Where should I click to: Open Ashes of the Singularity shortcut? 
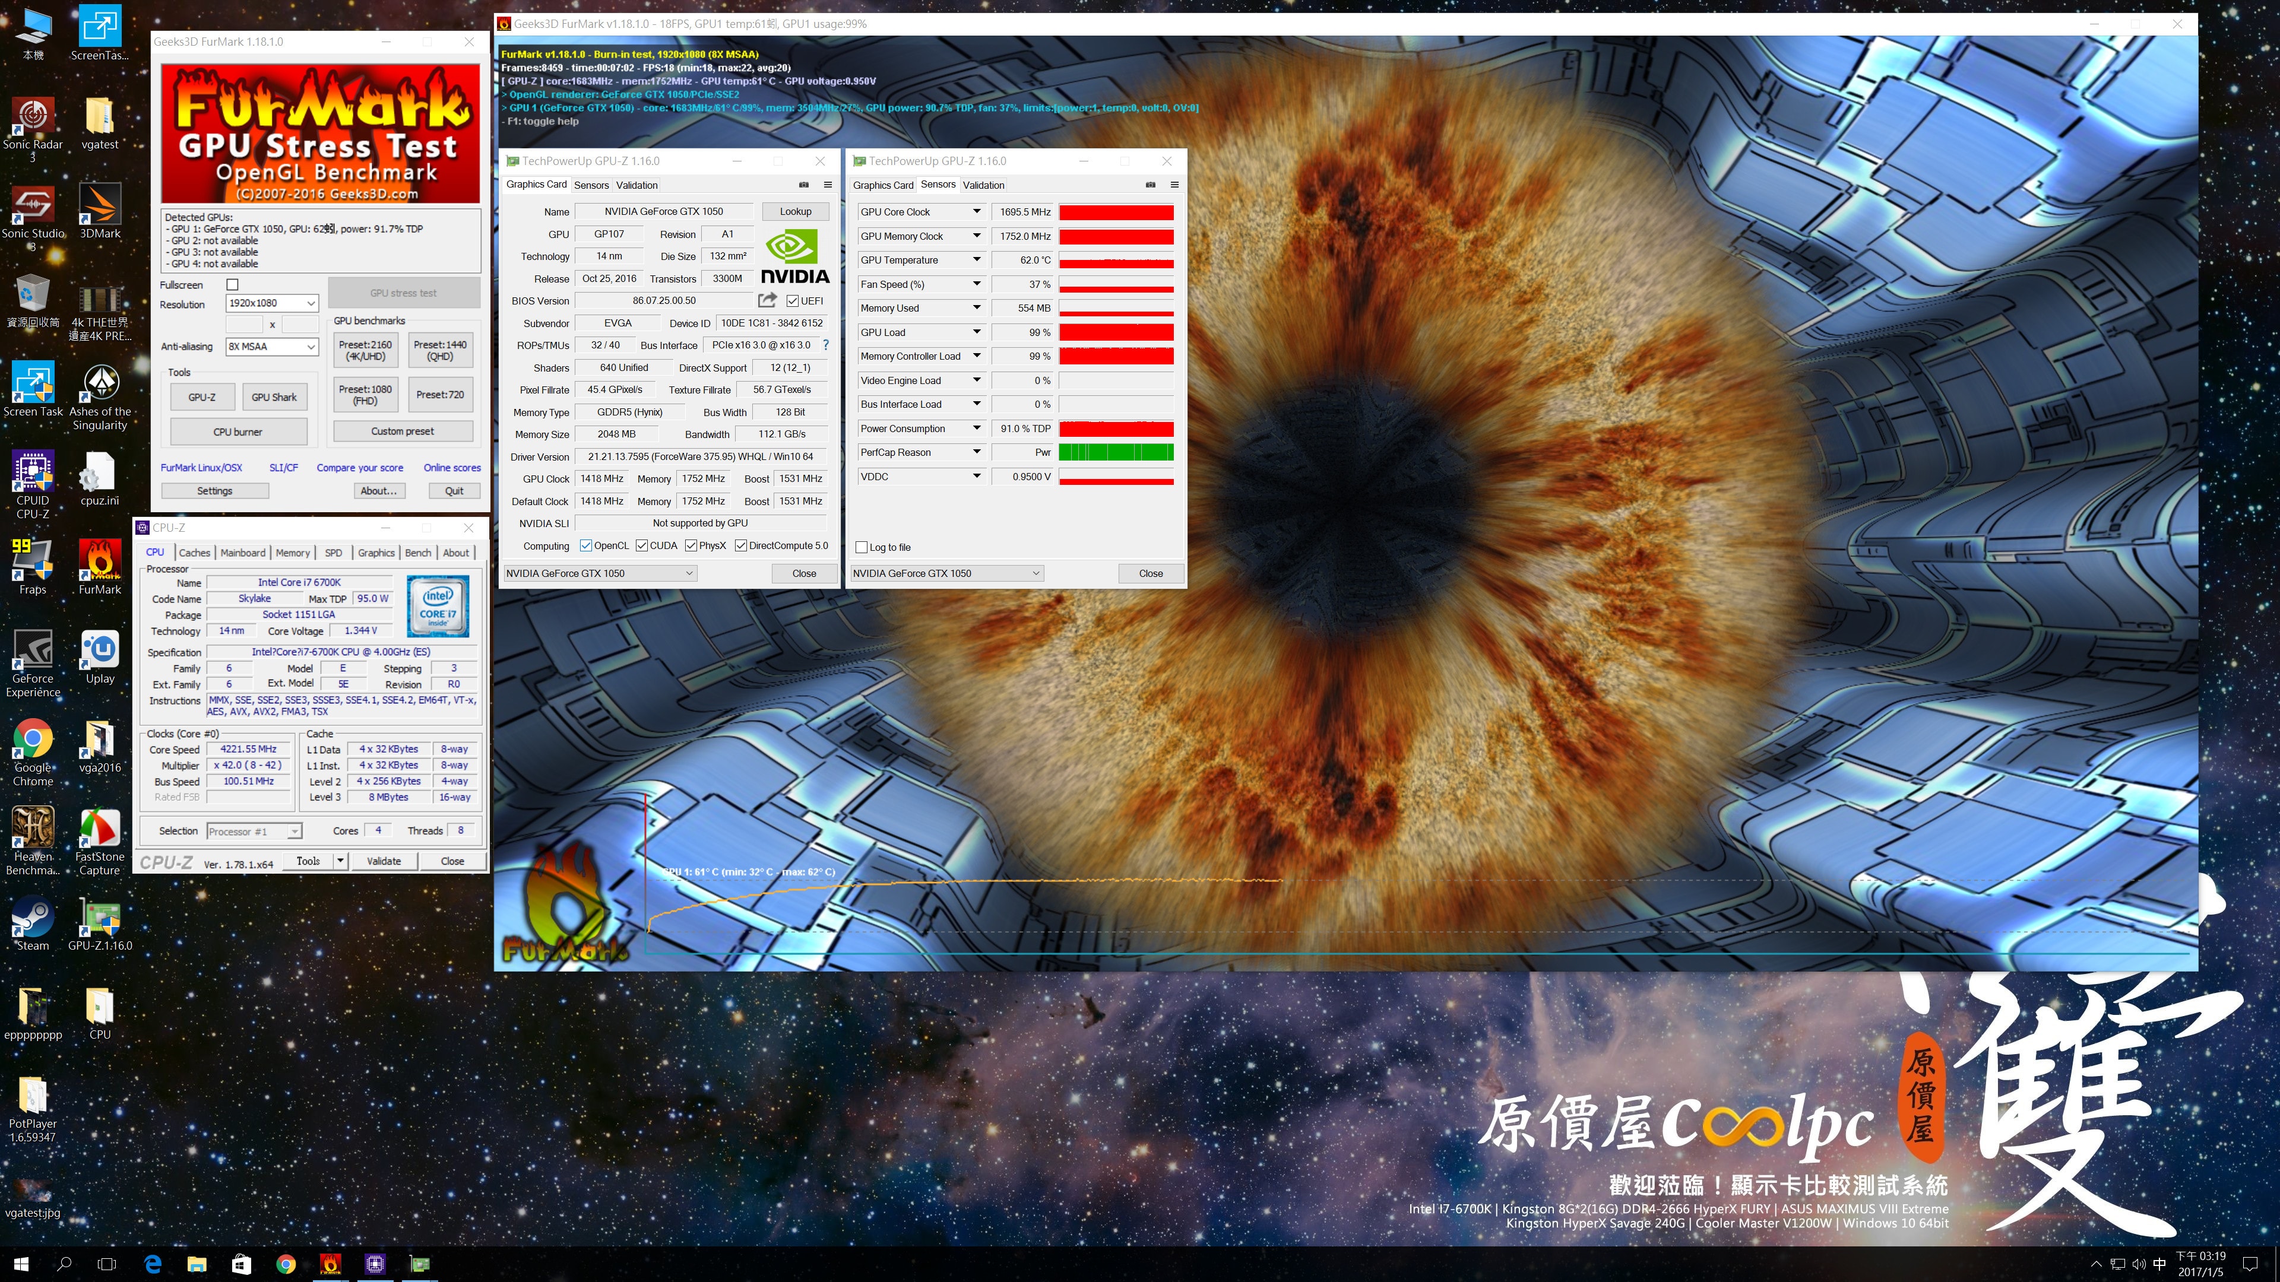[x=100, y=397]
